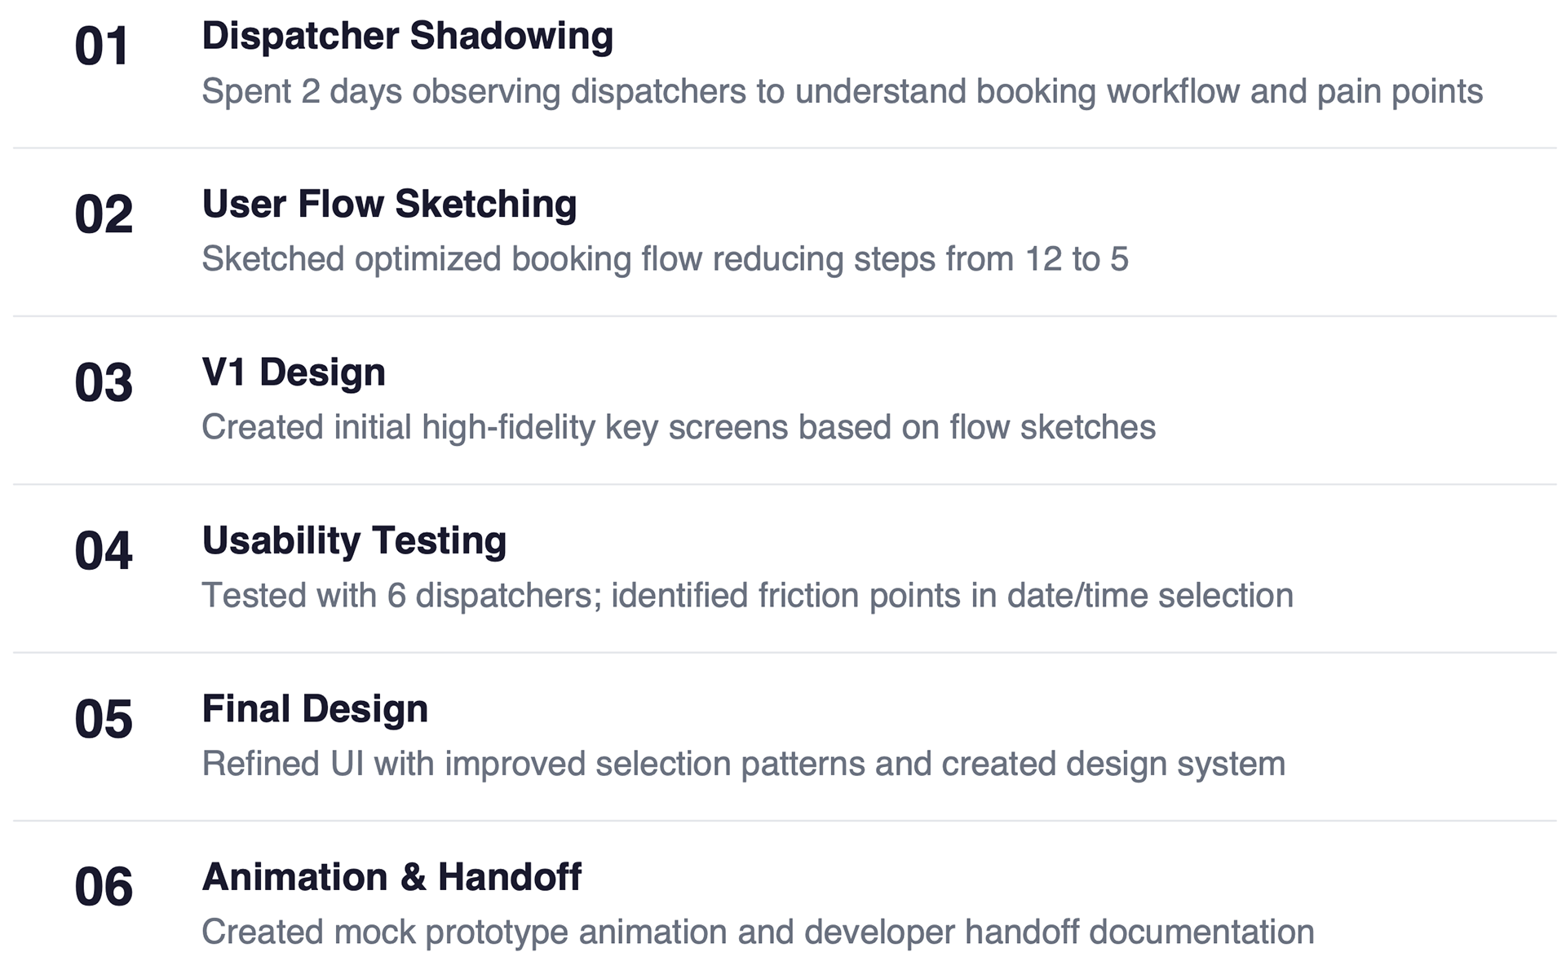Image resolution: width=1566 pixels, height=961 pixels.
Task: Click the text about testing with 6 dispatchers
Action: (x=747, y=596)
